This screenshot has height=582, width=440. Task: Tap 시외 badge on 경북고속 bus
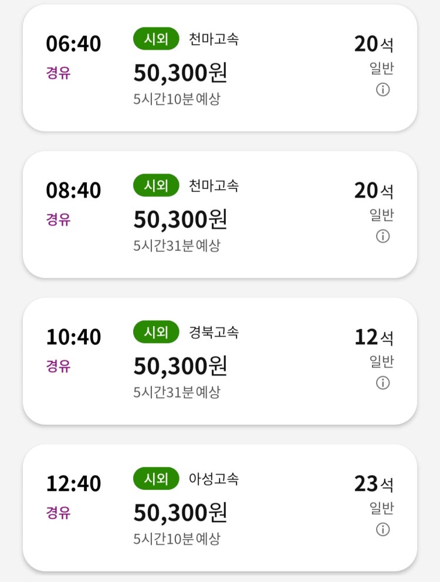click(156, 333)
